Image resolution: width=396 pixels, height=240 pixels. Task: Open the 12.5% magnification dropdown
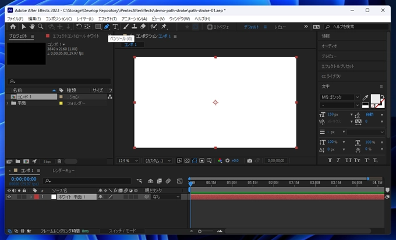tap(128, 160)
